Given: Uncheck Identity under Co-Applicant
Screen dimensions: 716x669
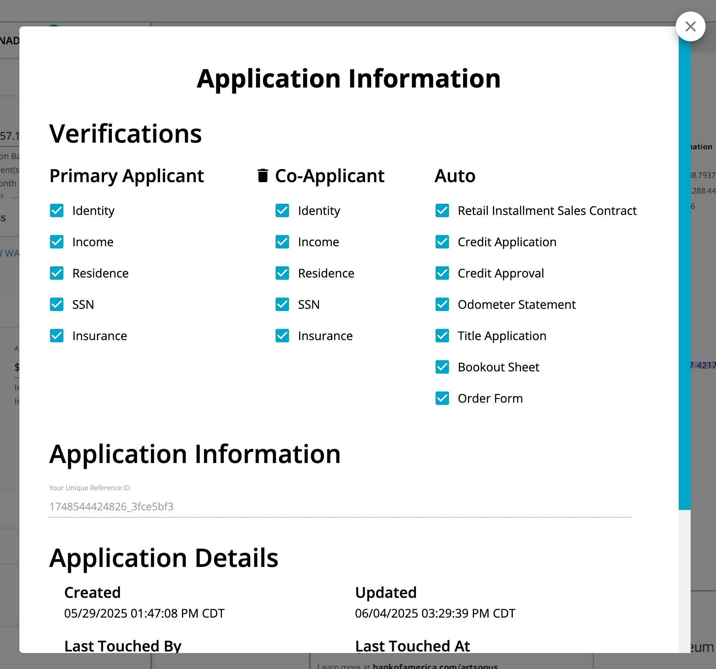Looking at the screenshot, I should pyautogui.click(x=282, y=211).
